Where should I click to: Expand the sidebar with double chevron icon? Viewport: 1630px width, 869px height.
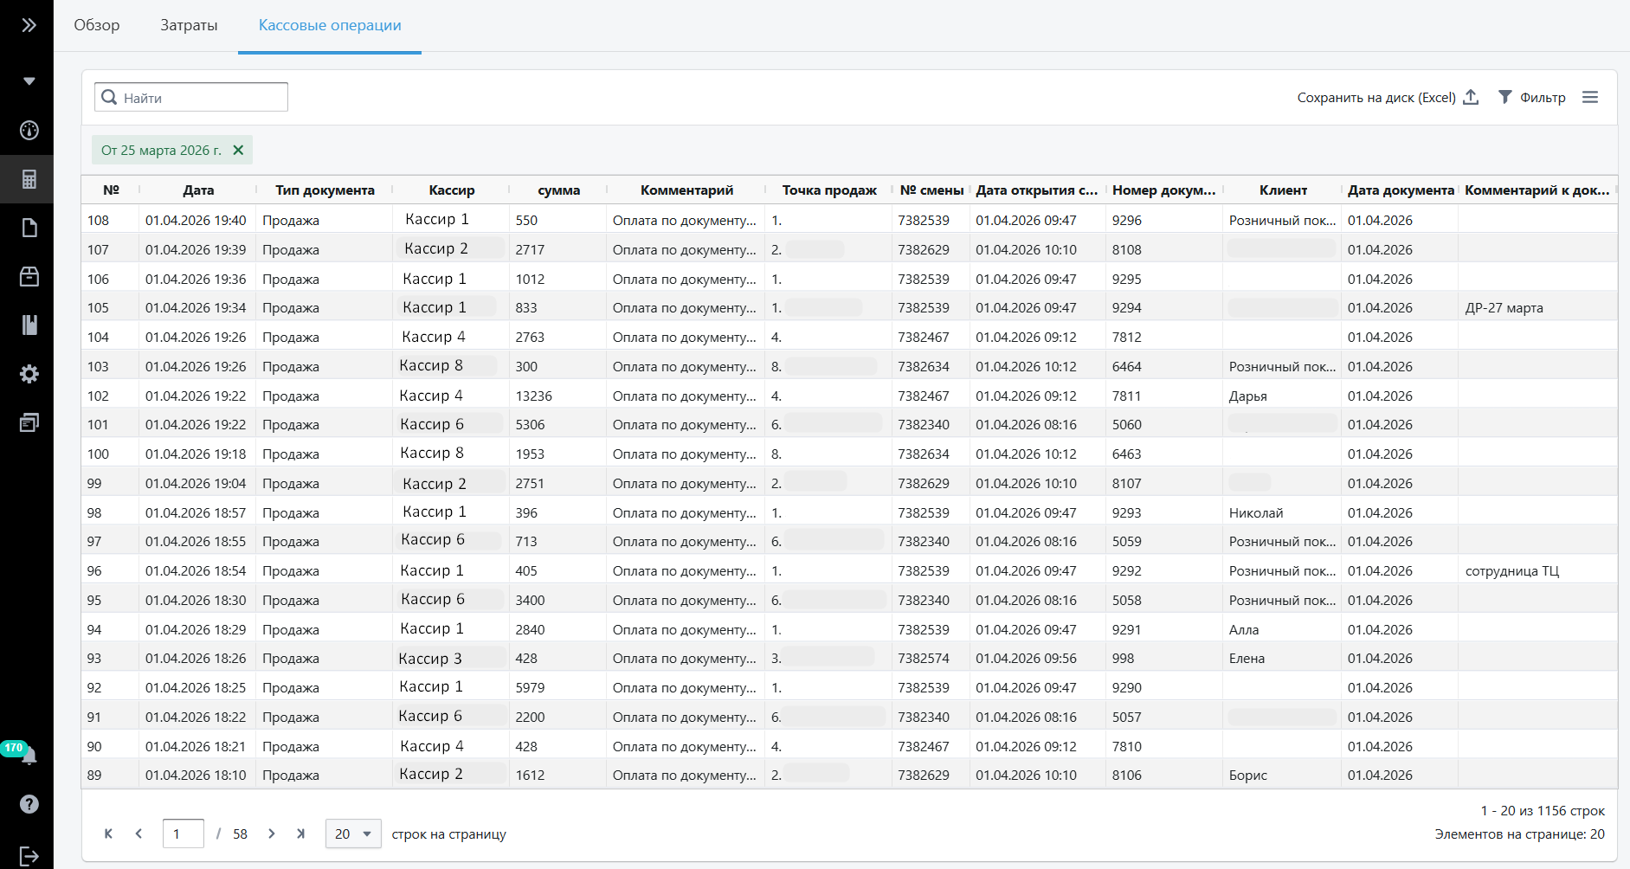tap(29, 25)
